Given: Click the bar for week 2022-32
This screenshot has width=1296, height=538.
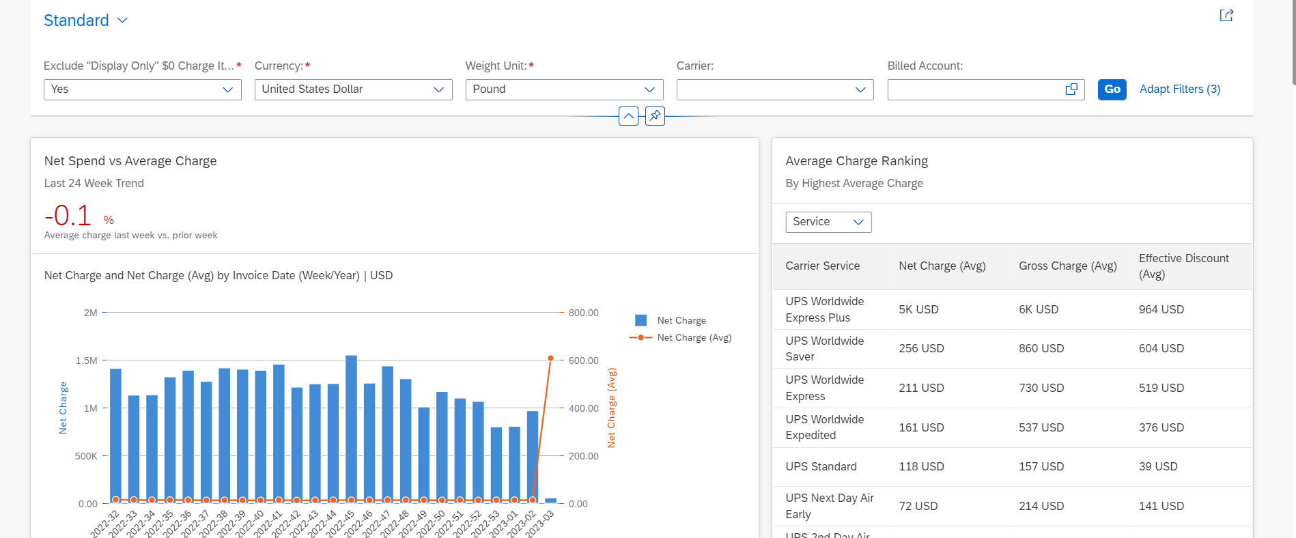Looking at the screenshot, I should (115, 436).
